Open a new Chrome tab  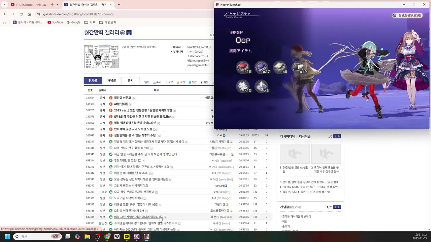point(119,4)
